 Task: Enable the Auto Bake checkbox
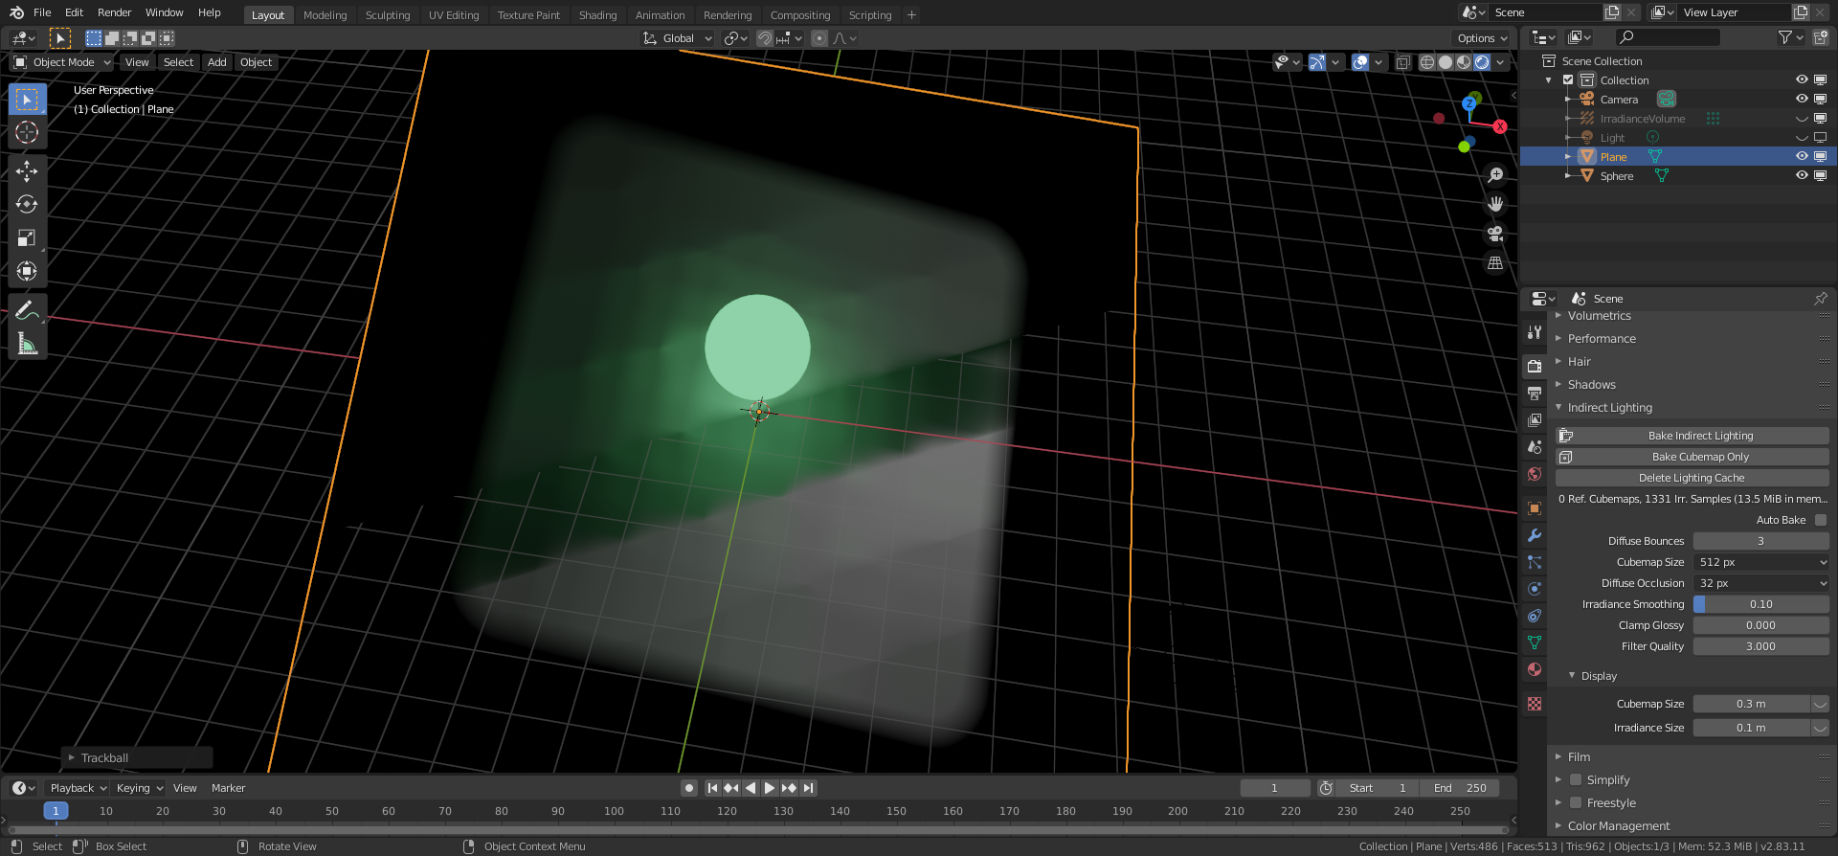(1821, 520)
